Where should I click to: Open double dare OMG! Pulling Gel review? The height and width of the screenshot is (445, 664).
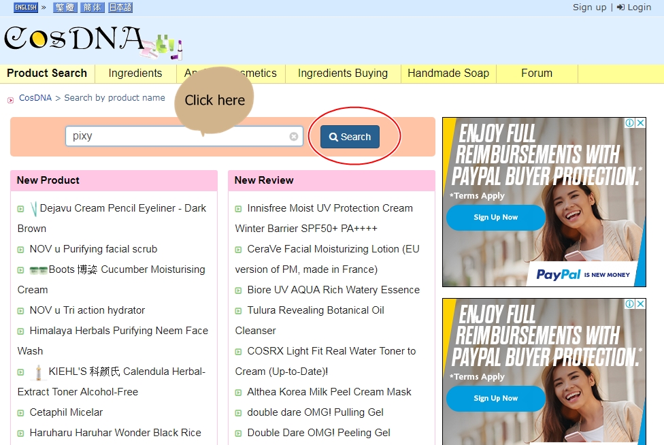point(315,412)
